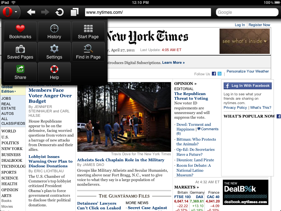Screen dimensions: 281x211
Task: Open the Share options
Action: [20, 72]
